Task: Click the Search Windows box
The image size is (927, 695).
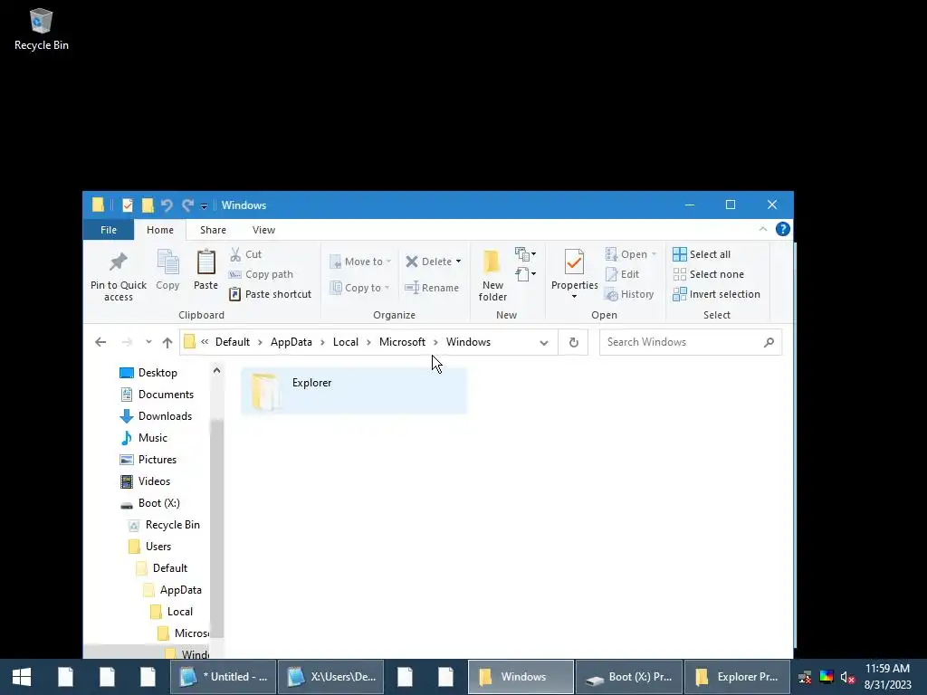Action: coord(690,342)
